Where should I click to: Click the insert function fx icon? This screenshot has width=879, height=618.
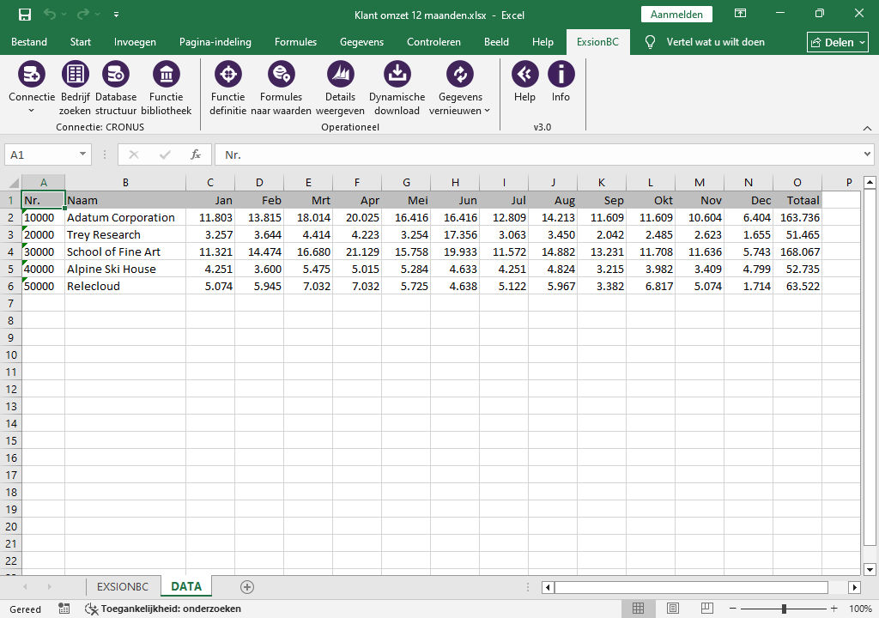(195, 154)
